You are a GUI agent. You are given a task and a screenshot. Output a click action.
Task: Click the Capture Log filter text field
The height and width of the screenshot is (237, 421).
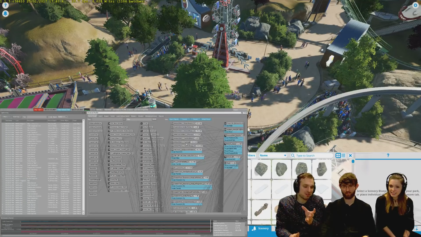[37, 117]
